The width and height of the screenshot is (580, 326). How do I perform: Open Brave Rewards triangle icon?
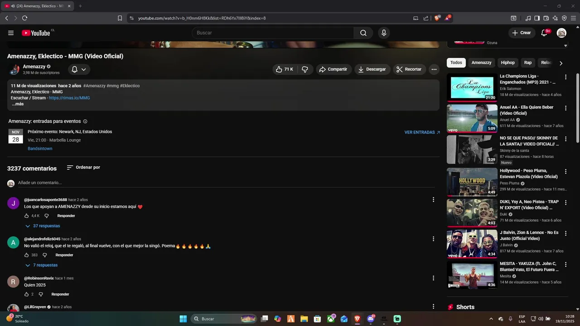(x=448, y=18)
